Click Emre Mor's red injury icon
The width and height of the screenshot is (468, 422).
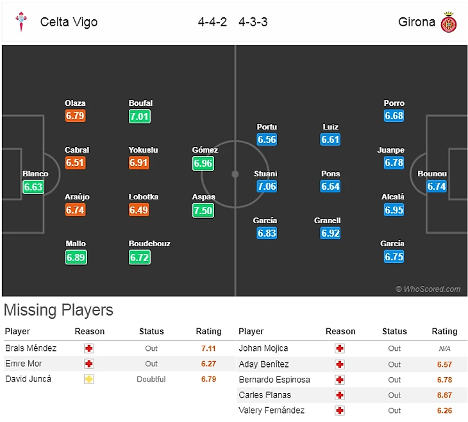pyautogui.click(x=89, y=364)
